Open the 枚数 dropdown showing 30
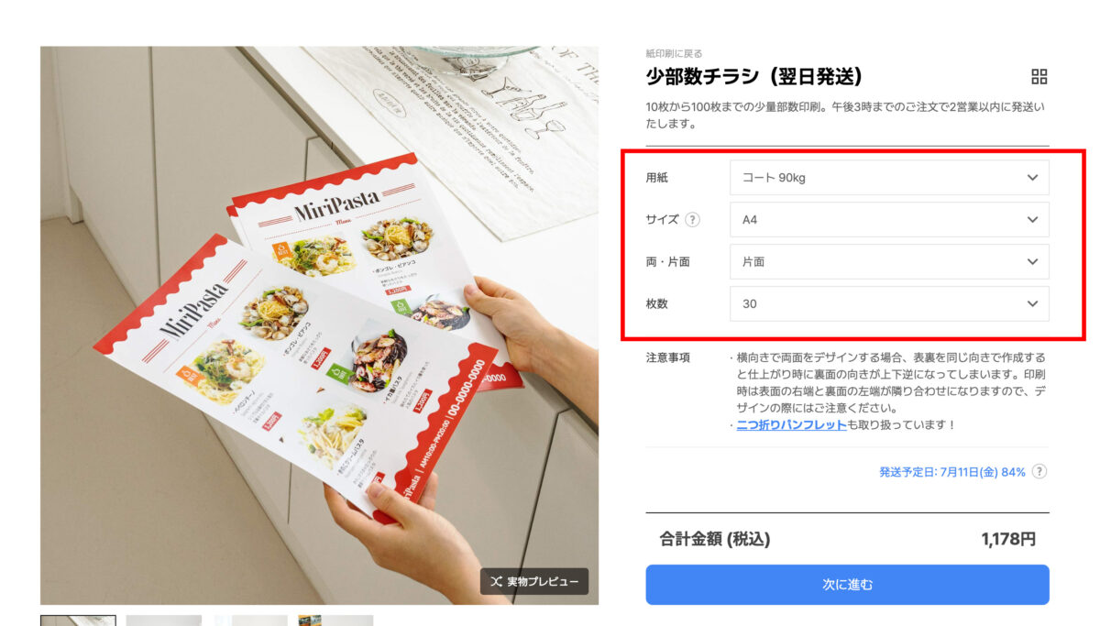Screen dimensions: 1100x626 [889, 303]
